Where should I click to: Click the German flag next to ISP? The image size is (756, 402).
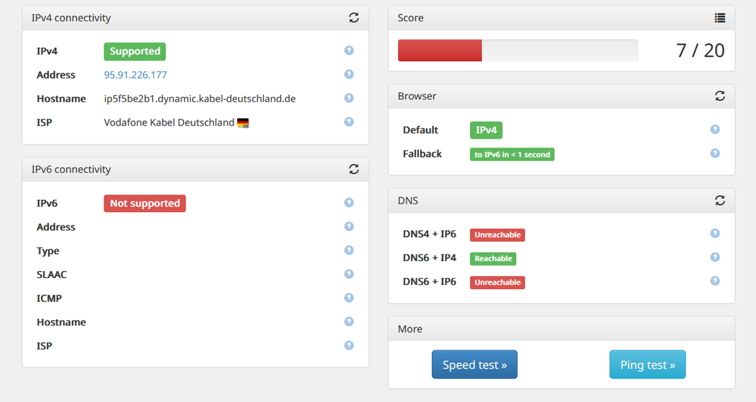243,123
